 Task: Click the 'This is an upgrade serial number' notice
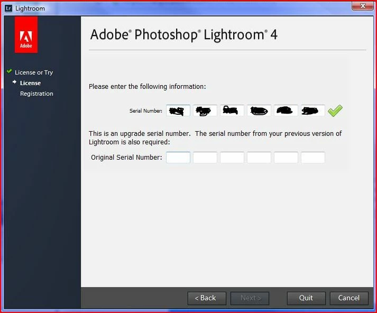coord(215,138)
